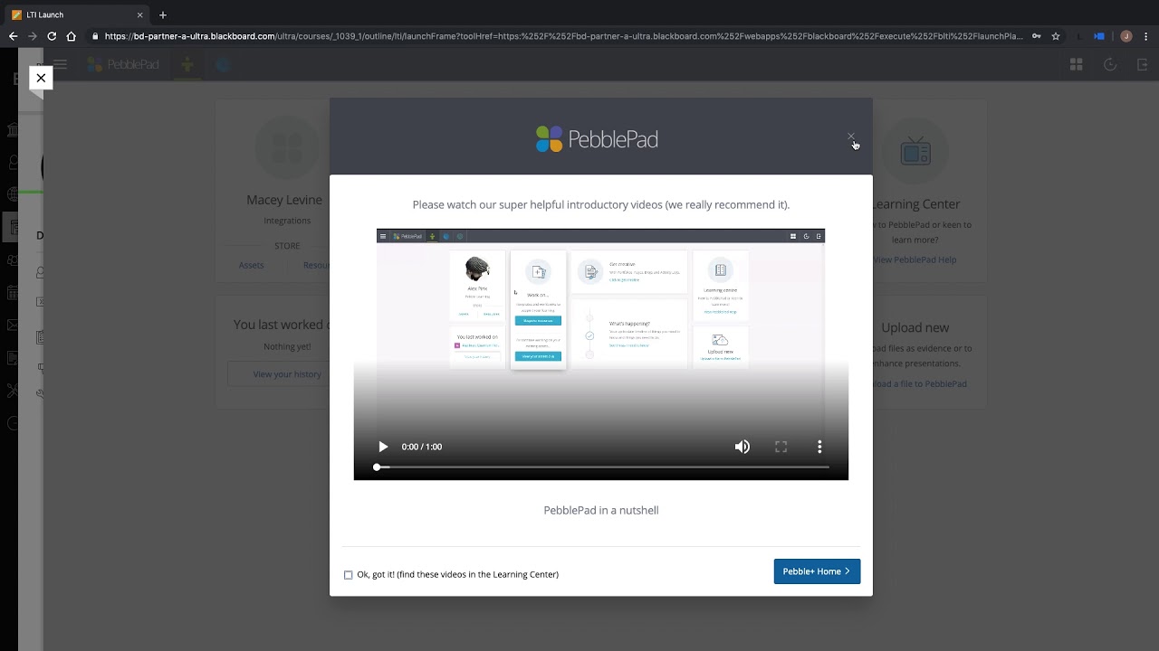The width and height of the screenshot is (1159, 651).
Task: Reload the current page
Action: 52,36
